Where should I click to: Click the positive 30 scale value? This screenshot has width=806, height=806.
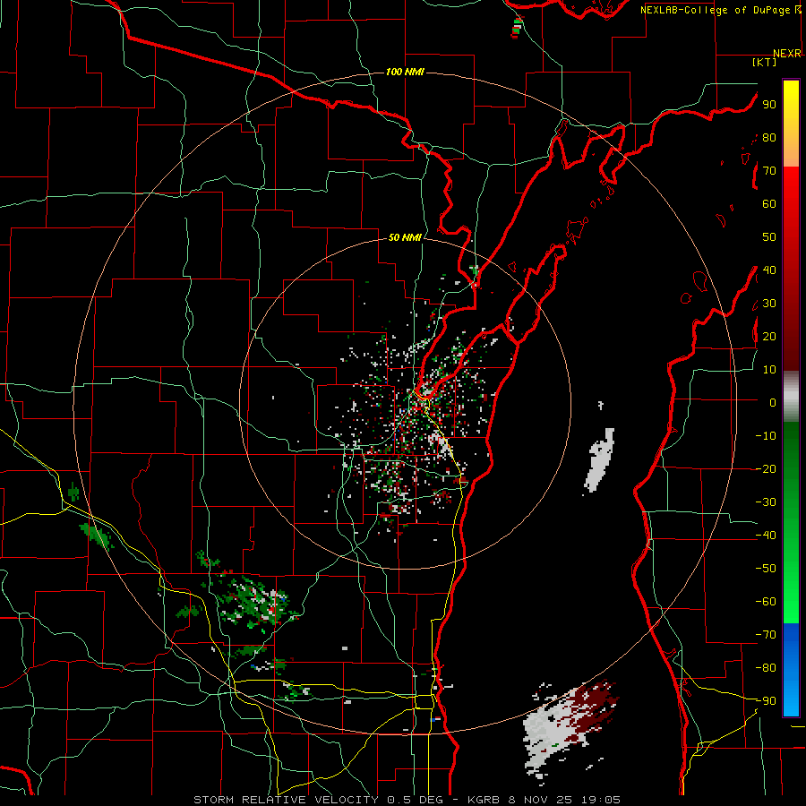(x=769, y=303)
